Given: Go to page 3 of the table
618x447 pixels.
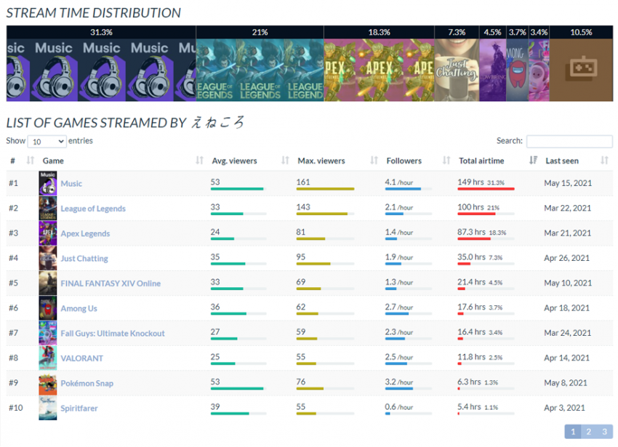Looking at the screenshot, I should coord(605,432).
